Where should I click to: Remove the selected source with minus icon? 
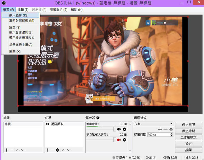pos(52,150)
